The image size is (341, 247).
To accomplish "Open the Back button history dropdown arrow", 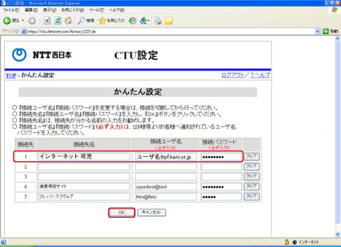I will point(23,20).
